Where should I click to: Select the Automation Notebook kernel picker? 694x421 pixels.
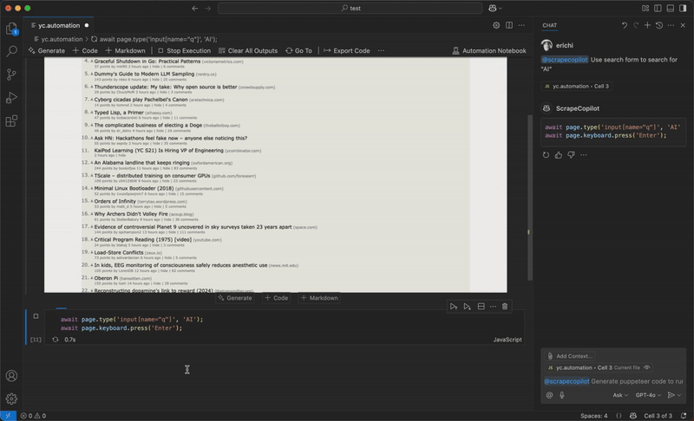click(x=489, y=50)
